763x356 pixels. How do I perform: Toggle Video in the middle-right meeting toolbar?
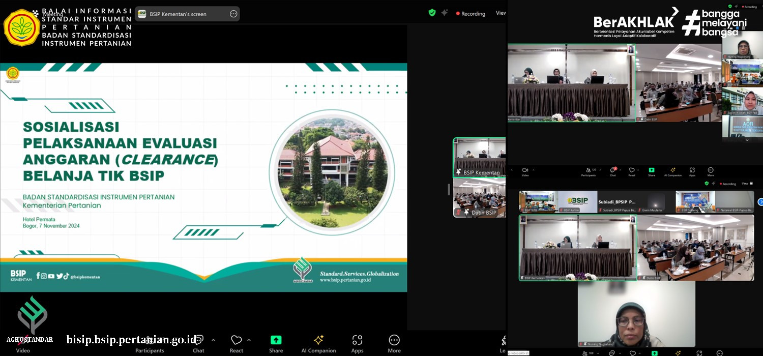pos(525,171)
